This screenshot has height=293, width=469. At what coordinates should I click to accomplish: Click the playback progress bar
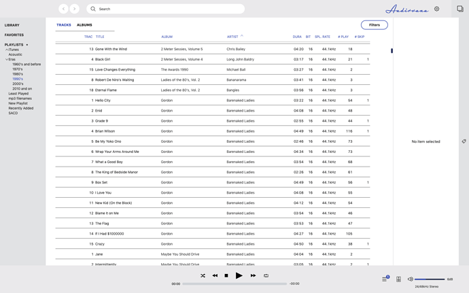pos(234,283)
